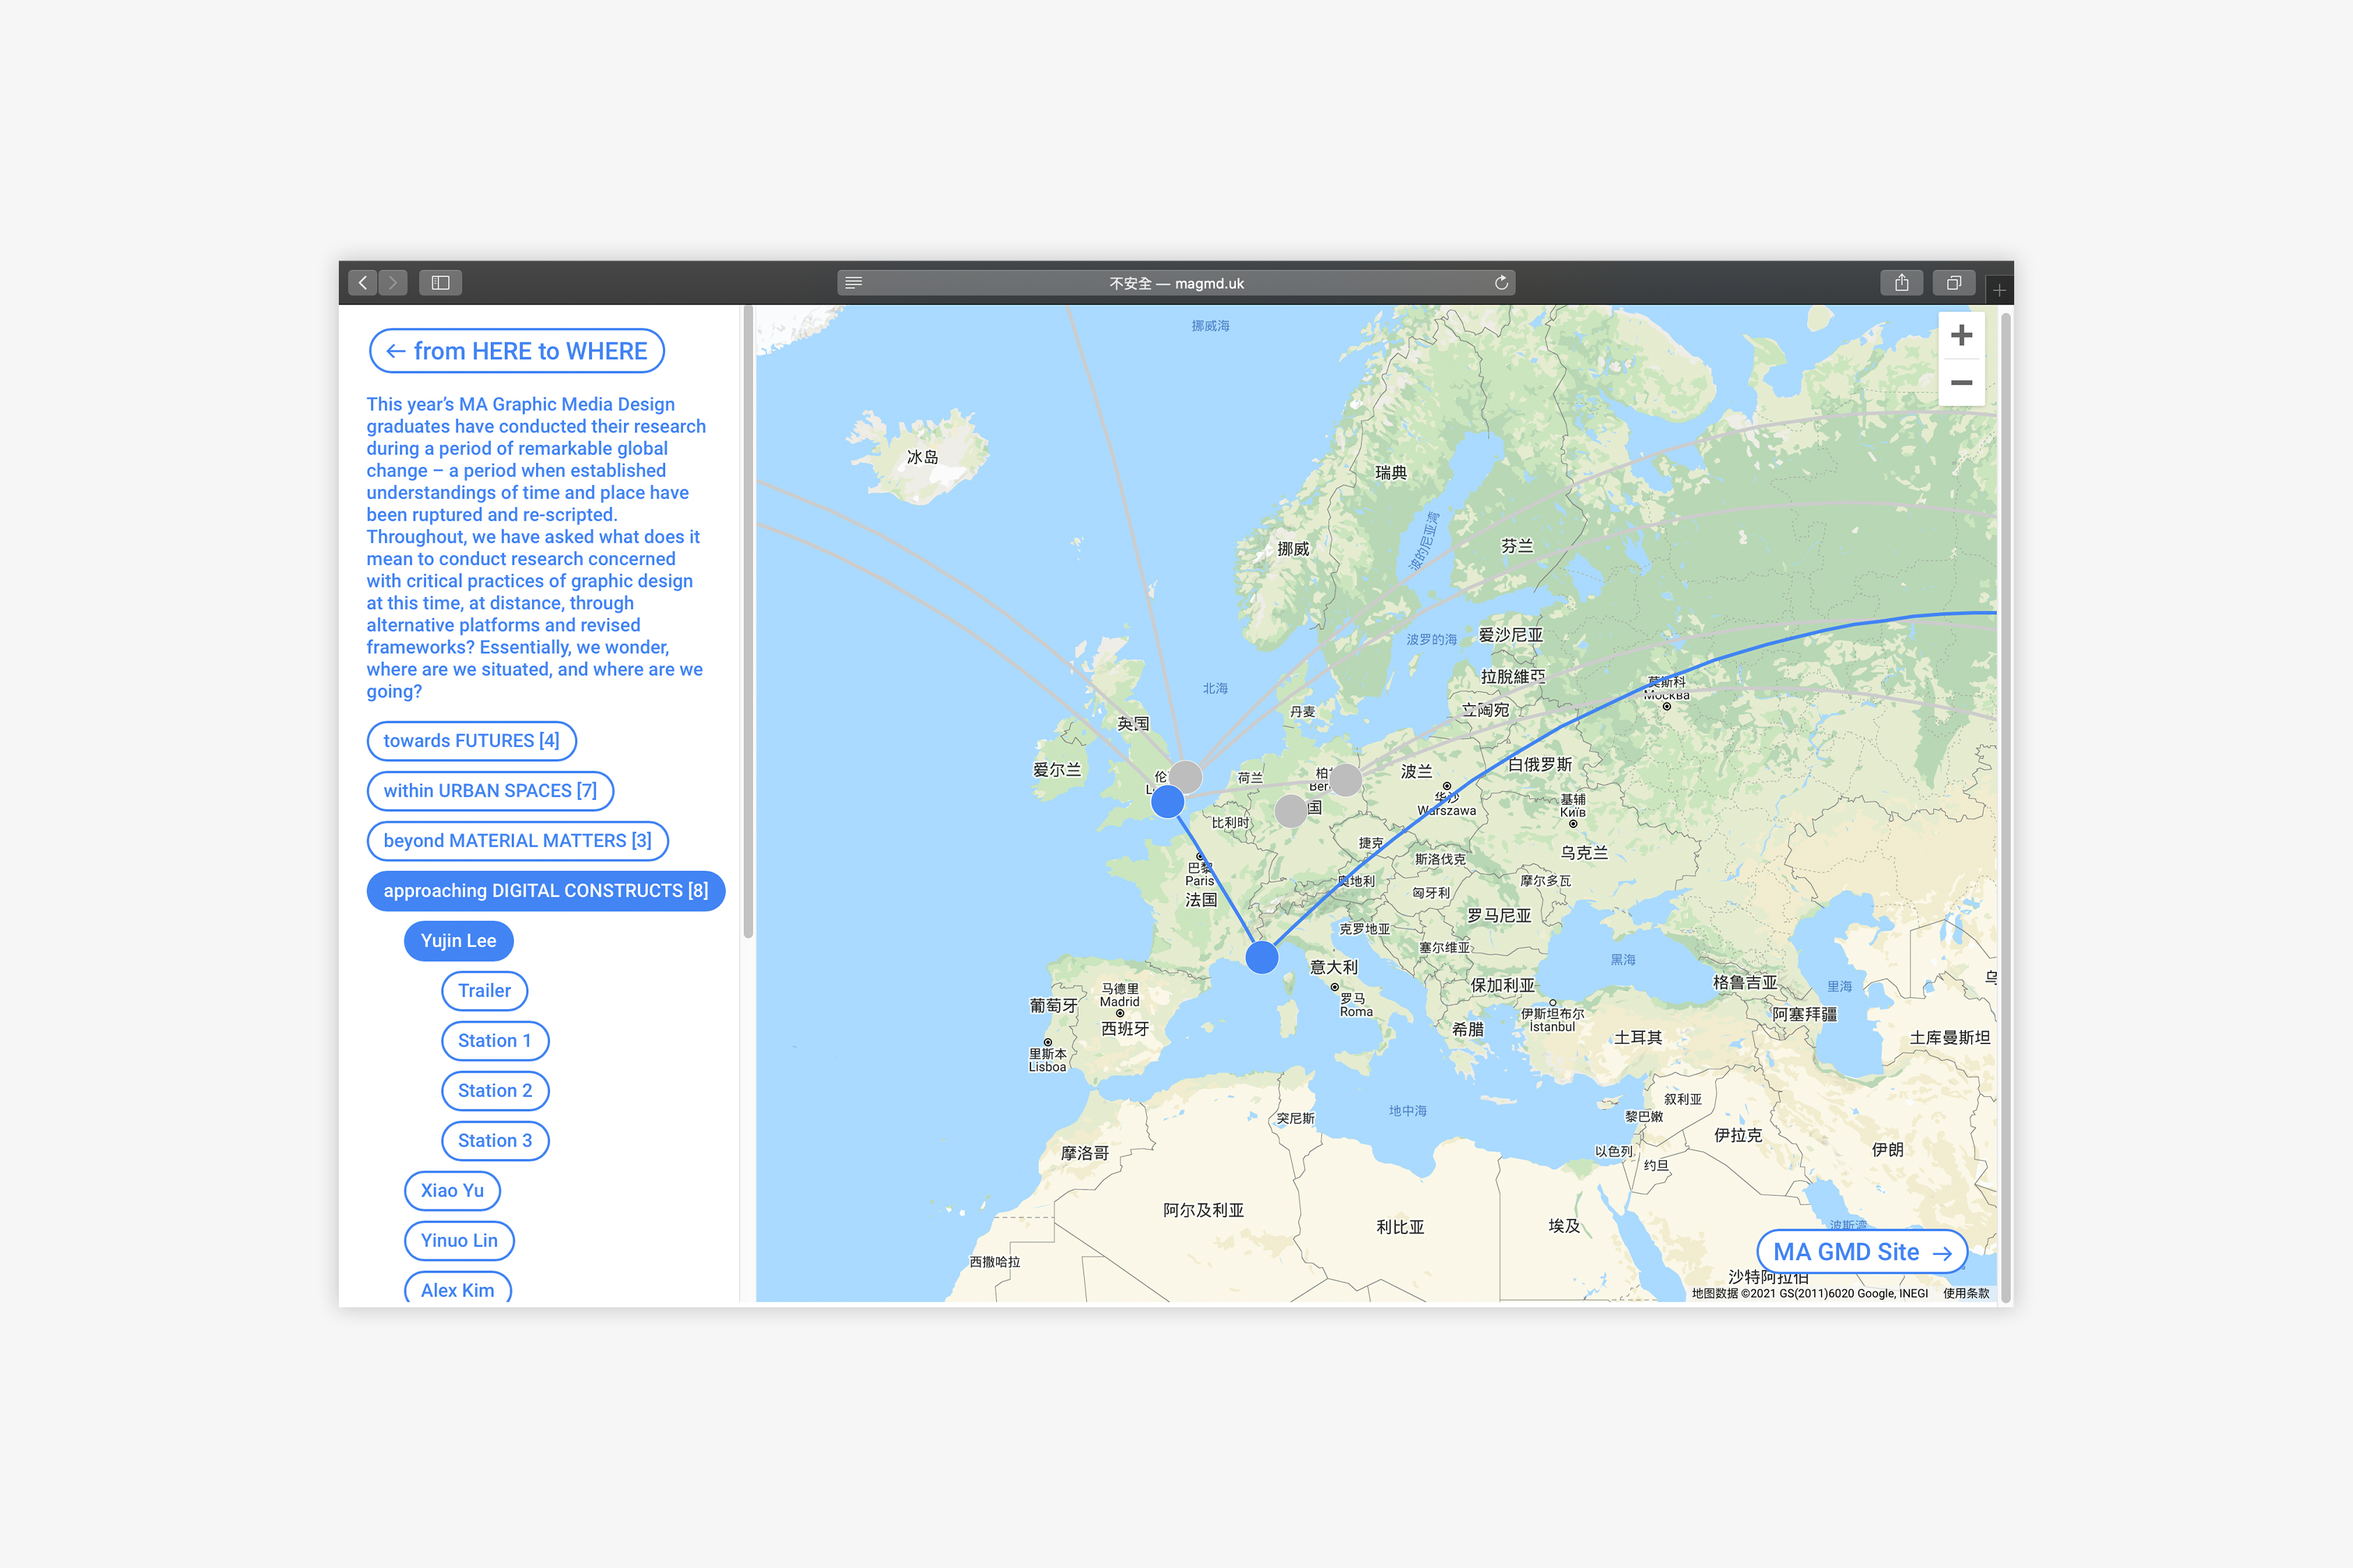Click the gray marker in Germany
Image resolution: width=2353 pixels, height=1568 pixels.
click(1290, 811)
